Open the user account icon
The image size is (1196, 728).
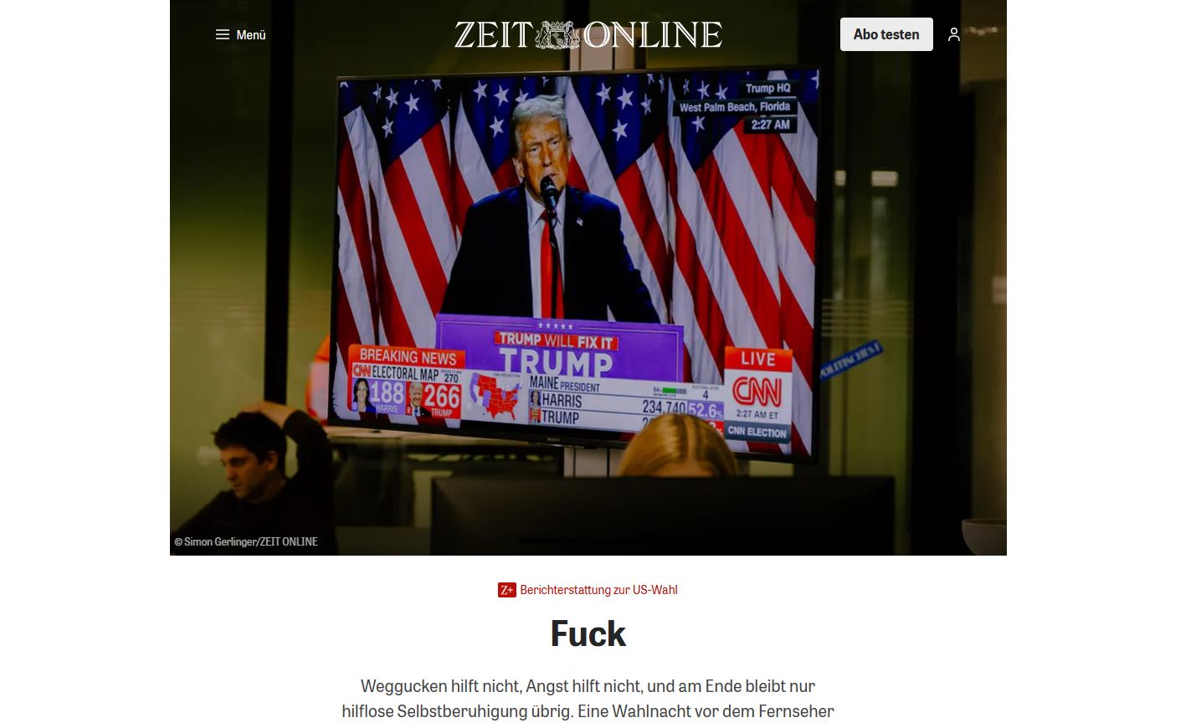(953, 34)
